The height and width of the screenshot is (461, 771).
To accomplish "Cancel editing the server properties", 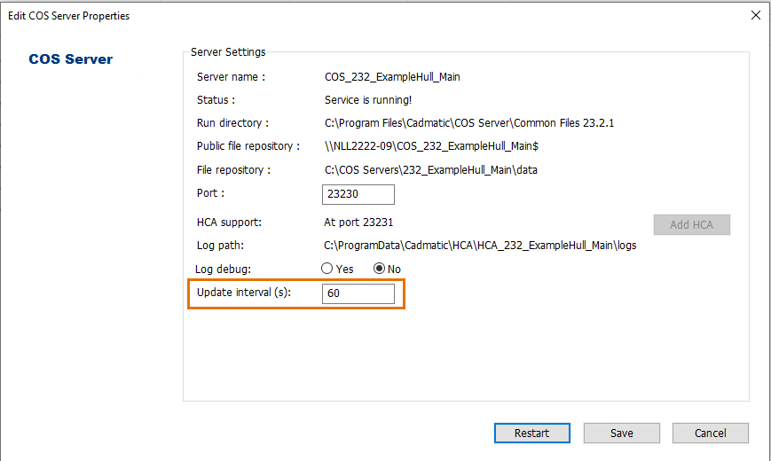I will pos(710,433).
